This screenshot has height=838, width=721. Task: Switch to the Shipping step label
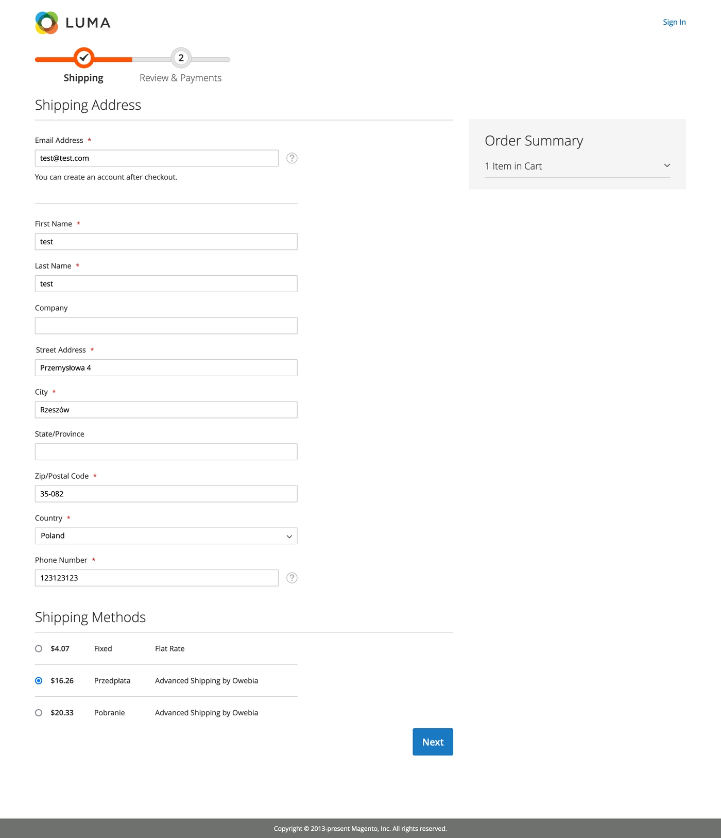83,78
